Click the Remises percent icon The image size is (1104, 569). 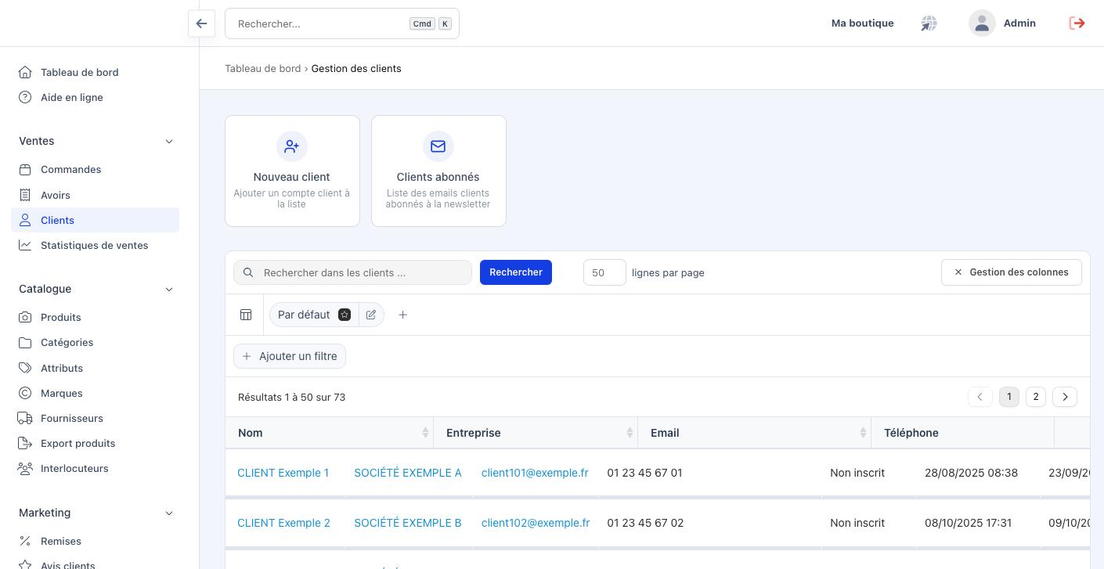click(x=25, y=541)
